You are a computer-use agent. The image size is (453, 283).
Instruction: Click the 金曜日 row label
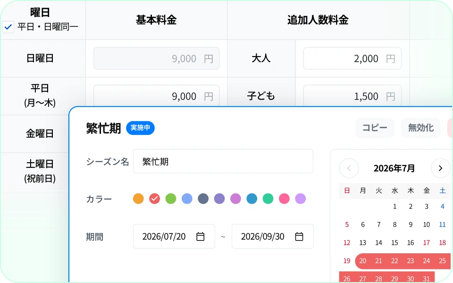40,133
